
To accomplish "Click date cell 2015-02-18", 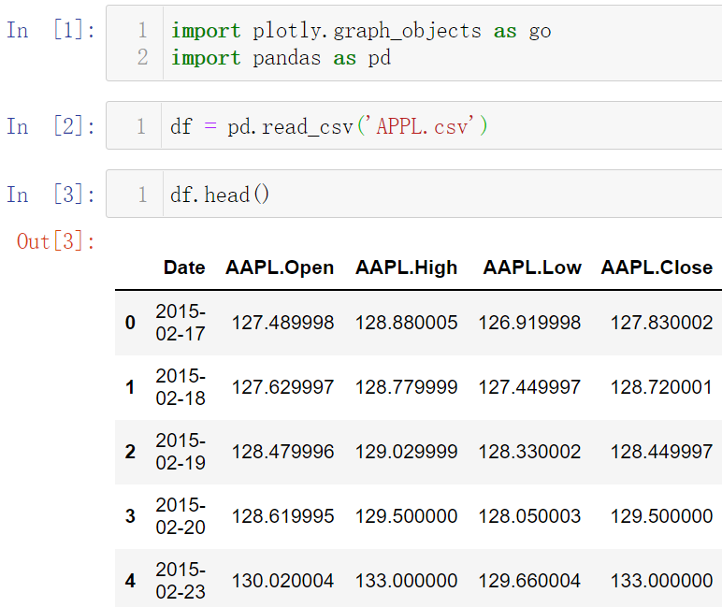I will (180, 387).
